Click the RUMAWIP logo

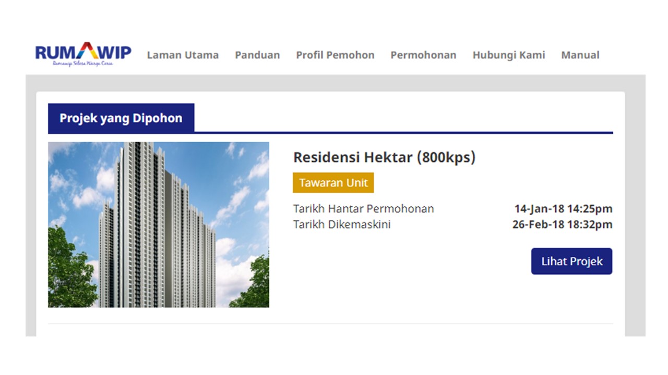(83, 54)
